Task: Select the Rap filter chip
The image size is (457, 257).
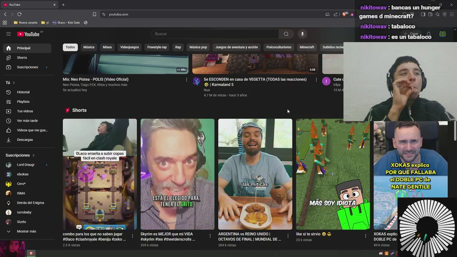Action: point(178,47)
